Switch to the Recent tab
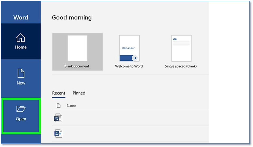 click(59, 93)
